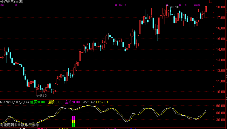Click 14.00 on the price axis
Image resolution: width=227 pixels, height=129 pixels.
tap(220, 49)
